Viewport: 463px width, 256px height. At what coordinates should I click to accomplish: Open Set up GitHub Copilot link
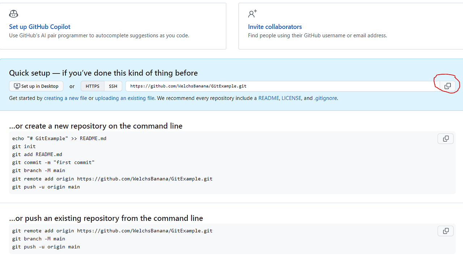40,27
